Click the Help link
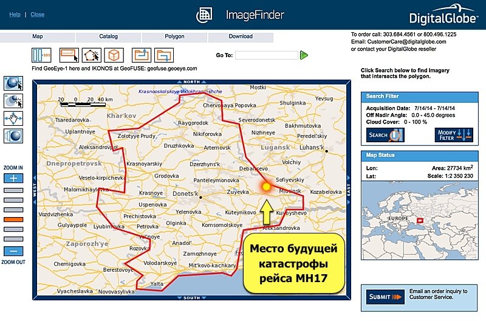This screenshot has height=321, width=486. (15, 14)
